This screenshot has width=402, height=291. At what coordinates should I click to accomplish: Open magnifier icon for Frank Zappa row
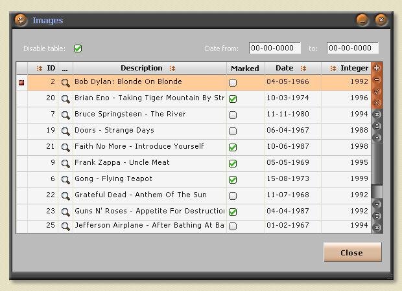(x=65, y=164)
